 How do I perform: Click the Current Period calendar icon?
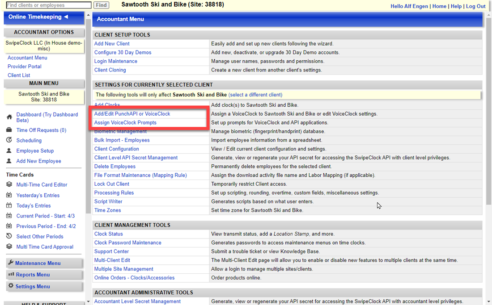[x=9, y=215]
